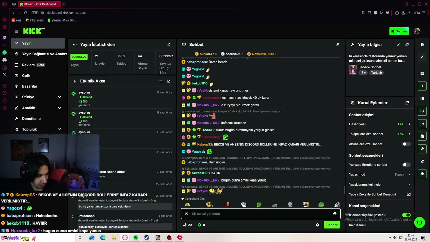The width and height of the screenshot is (430, 242).
Task: Click the VPN badge in the address bar
Action: coord(35,13)
